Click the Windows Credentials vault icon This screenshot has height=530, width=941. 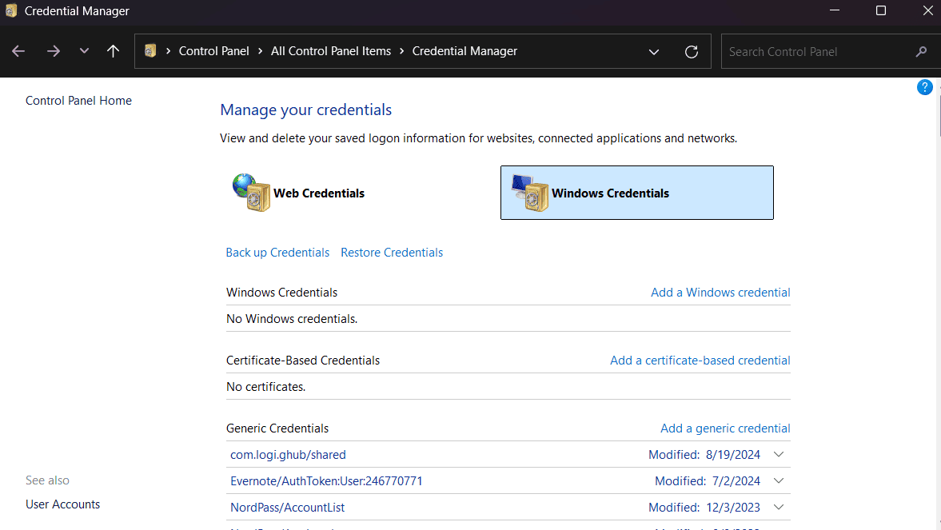[529, 193]
